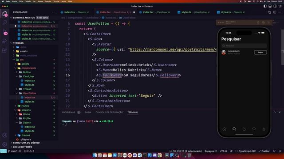The height and width of the screenshot is (159, 284).
Task: Click the Prettier status bar item
Action: 264,151
